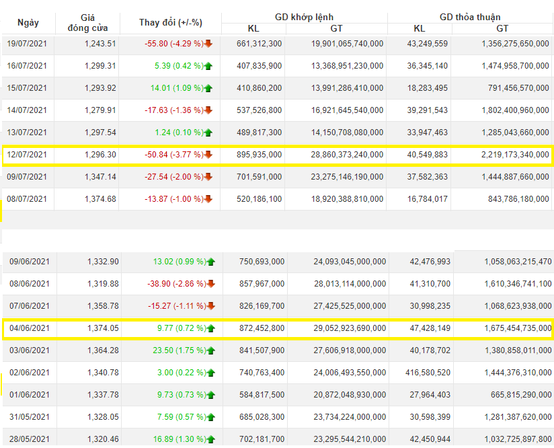This screenshot has height=448, width=554.
Task: Click negotiated volume 30,598,399
Action: coord(430,417)
